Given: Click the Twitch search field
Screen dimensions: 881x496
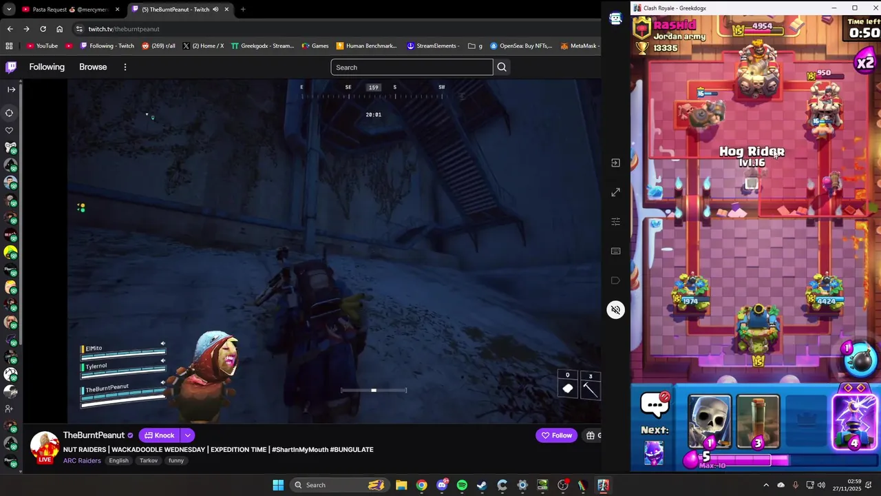Looking at the screenshot, I should tap(412, 67).
